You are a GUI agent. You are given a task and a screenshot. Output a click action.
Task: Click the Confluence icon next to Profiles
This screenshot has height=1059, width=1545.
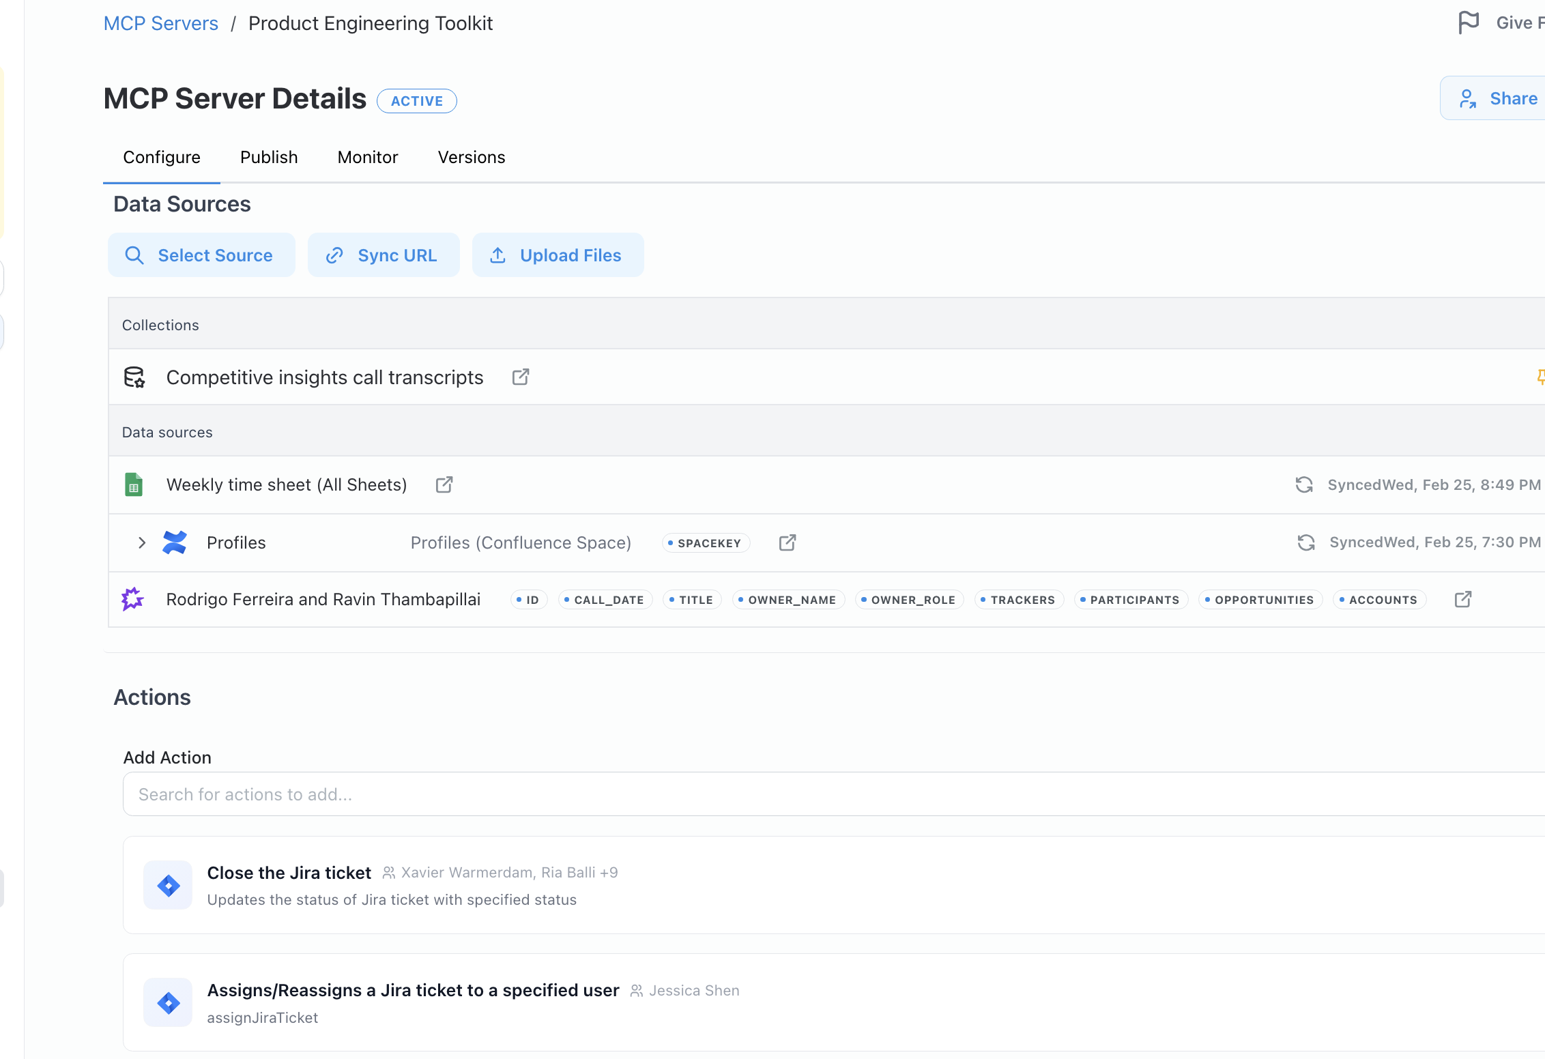[175, 542]
